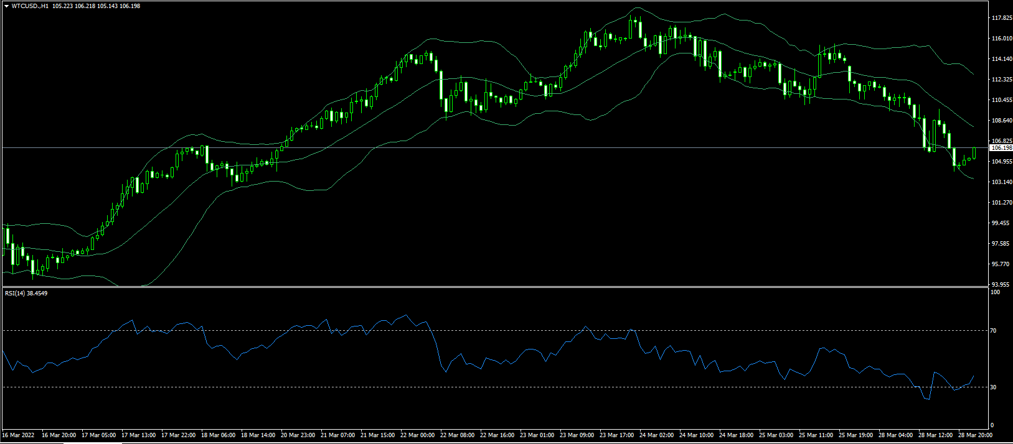Click the 25 Mar 19:00 time label
The height and width of the screenshot is (444, 1013).
(855, 435)
